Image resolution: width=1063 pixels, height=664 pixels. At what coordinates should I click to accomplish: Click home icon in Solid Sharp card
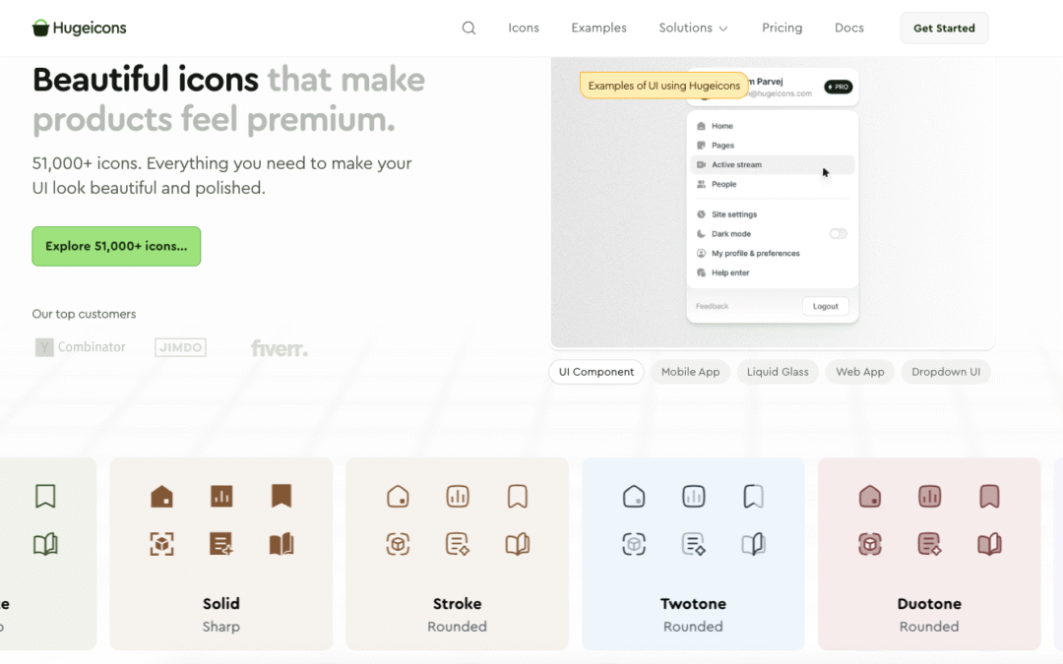161,496
